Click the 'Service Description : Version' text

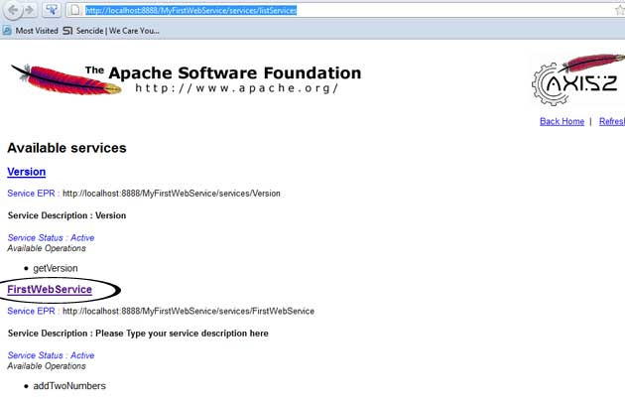[x=67, y=215]
